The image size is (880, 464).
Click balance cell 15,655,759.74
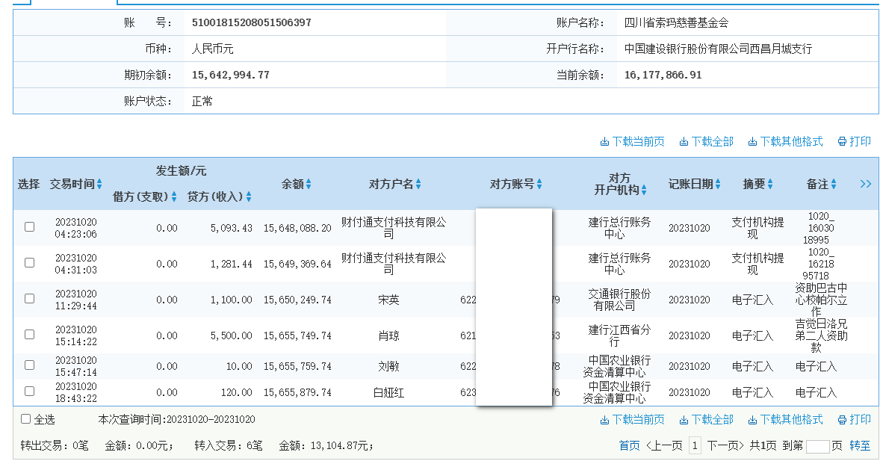297,366
